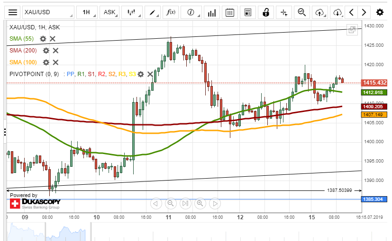
Task: Click the S3 pivot legend label
Action: tap(132, 74)
